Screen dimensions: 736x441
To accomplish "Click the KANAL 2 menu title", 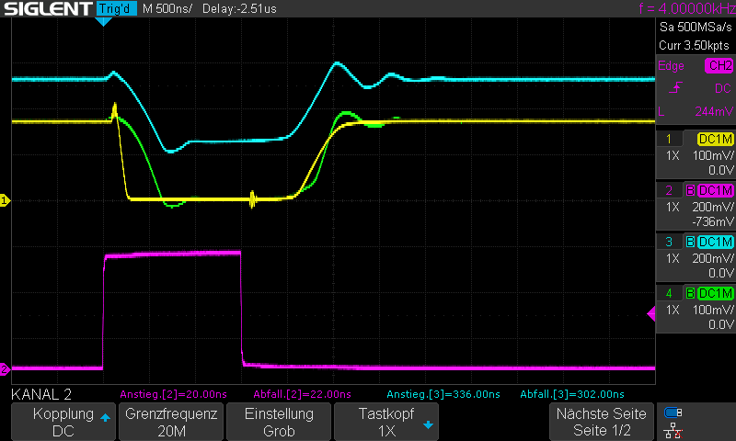I will coord(41,395).
